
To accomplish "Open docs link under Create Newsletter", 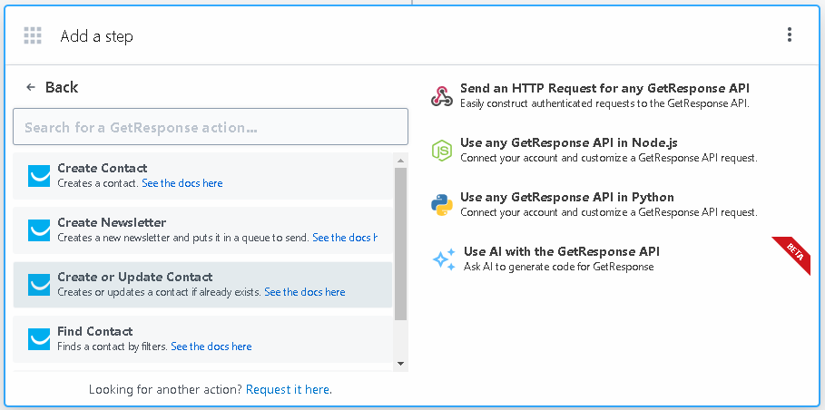I will point(345,238).
